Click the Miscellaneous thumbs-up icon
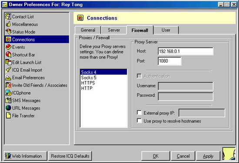The image size is (239, 163). tap(8, 24)
